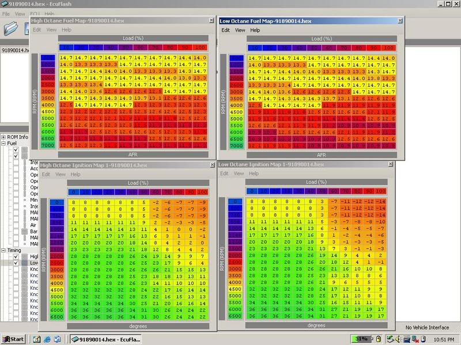
Task: Click AFR footer label in High Octane Fuel Map
Action: coord(133,155)
